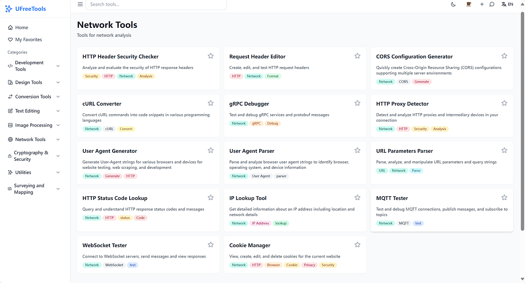Open the IP Lookup Tool card

point(247,198)
